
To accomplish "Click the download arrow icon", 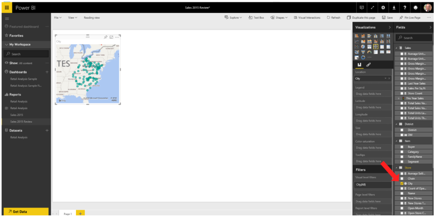I will 394,8.
